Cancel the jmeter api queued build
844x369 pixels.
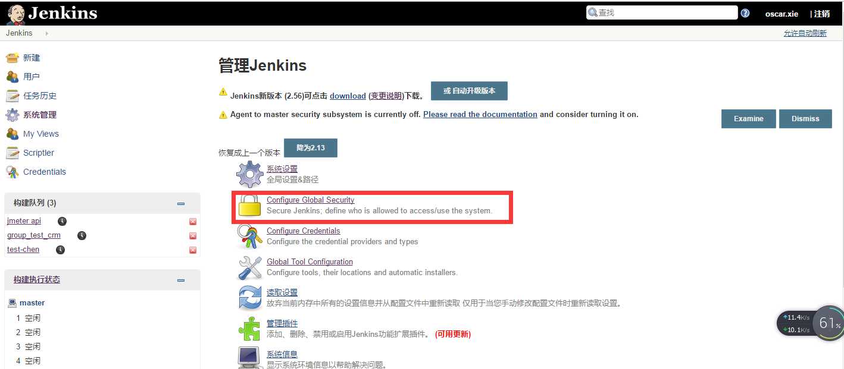pos(192,222)
